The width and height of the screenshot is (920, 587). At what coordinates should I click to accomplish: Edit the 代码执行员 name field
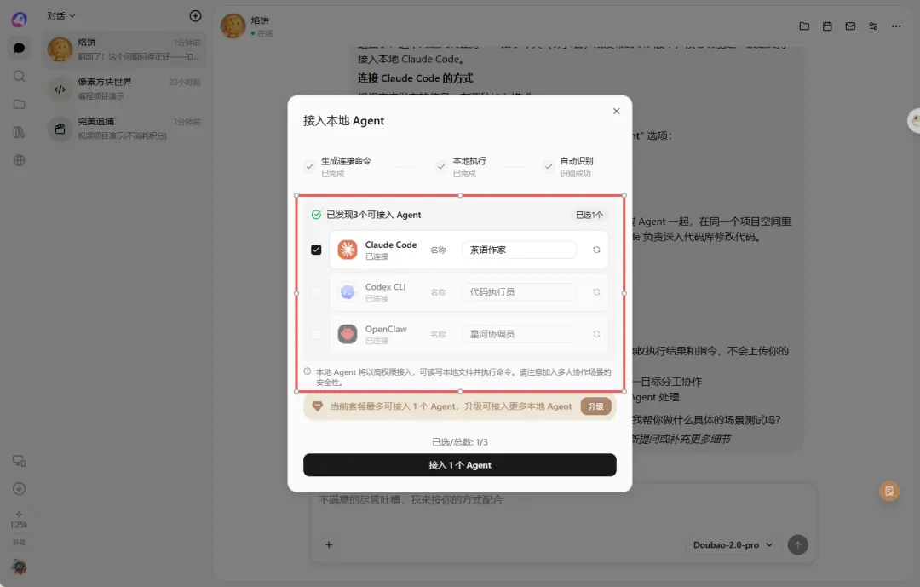519,291
